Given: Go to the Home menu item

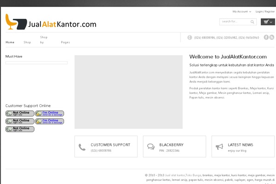Looking at the screenshot, I should click(x=10, y=42).
